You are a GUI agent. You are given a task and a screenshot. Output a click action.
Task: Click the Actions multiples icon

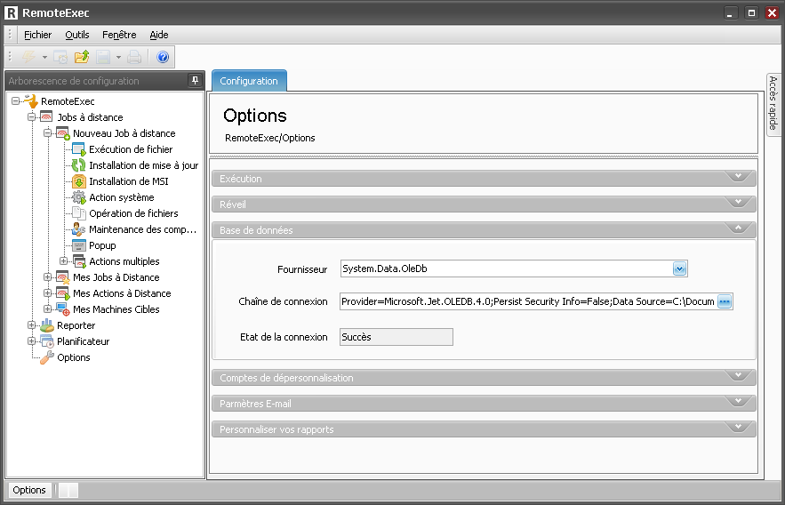pos(78,261)
